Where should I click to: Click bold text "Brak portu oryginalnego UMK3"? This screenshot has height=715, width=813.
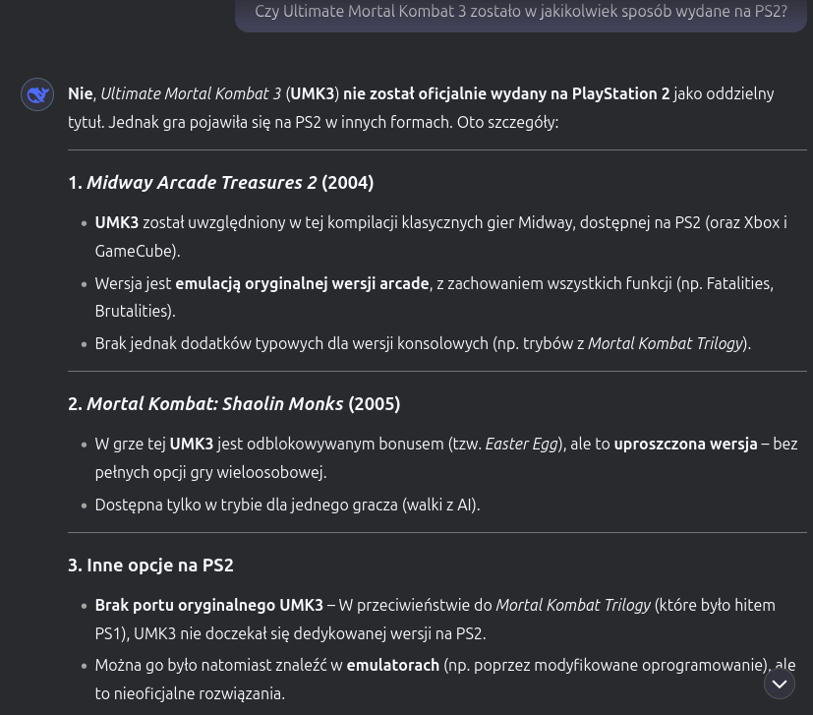point(208,606)
